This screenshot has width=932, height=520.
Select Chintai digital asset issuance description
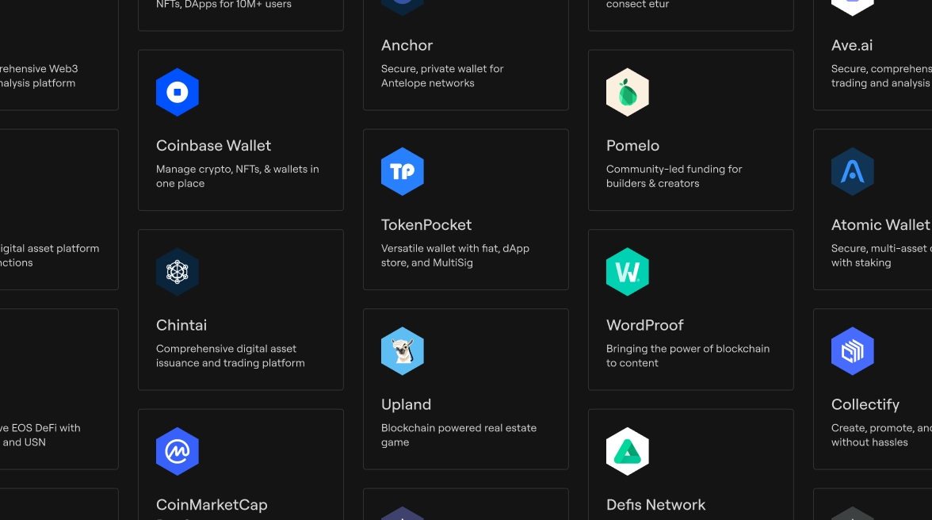pos(231,356)
